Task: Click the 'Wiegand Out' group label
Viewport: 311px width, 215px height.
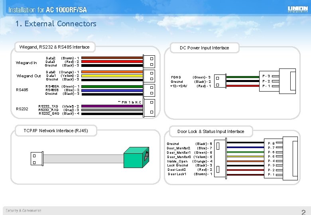Action: pos(29,76)
